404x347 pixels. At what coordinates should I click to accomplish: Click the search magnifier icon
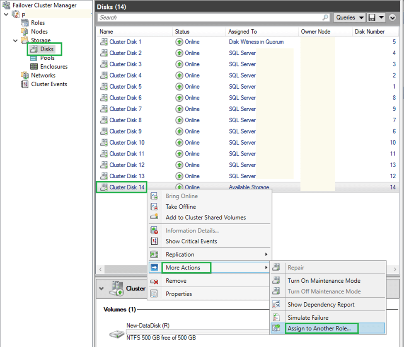click(x=325, y=17)
